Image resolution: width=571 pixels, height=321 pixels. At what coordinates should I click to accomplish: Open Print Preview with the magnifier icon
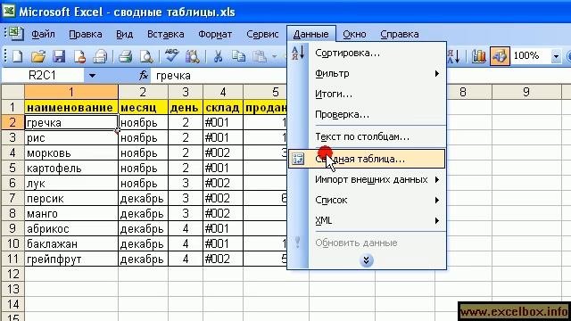coord(146,56)
